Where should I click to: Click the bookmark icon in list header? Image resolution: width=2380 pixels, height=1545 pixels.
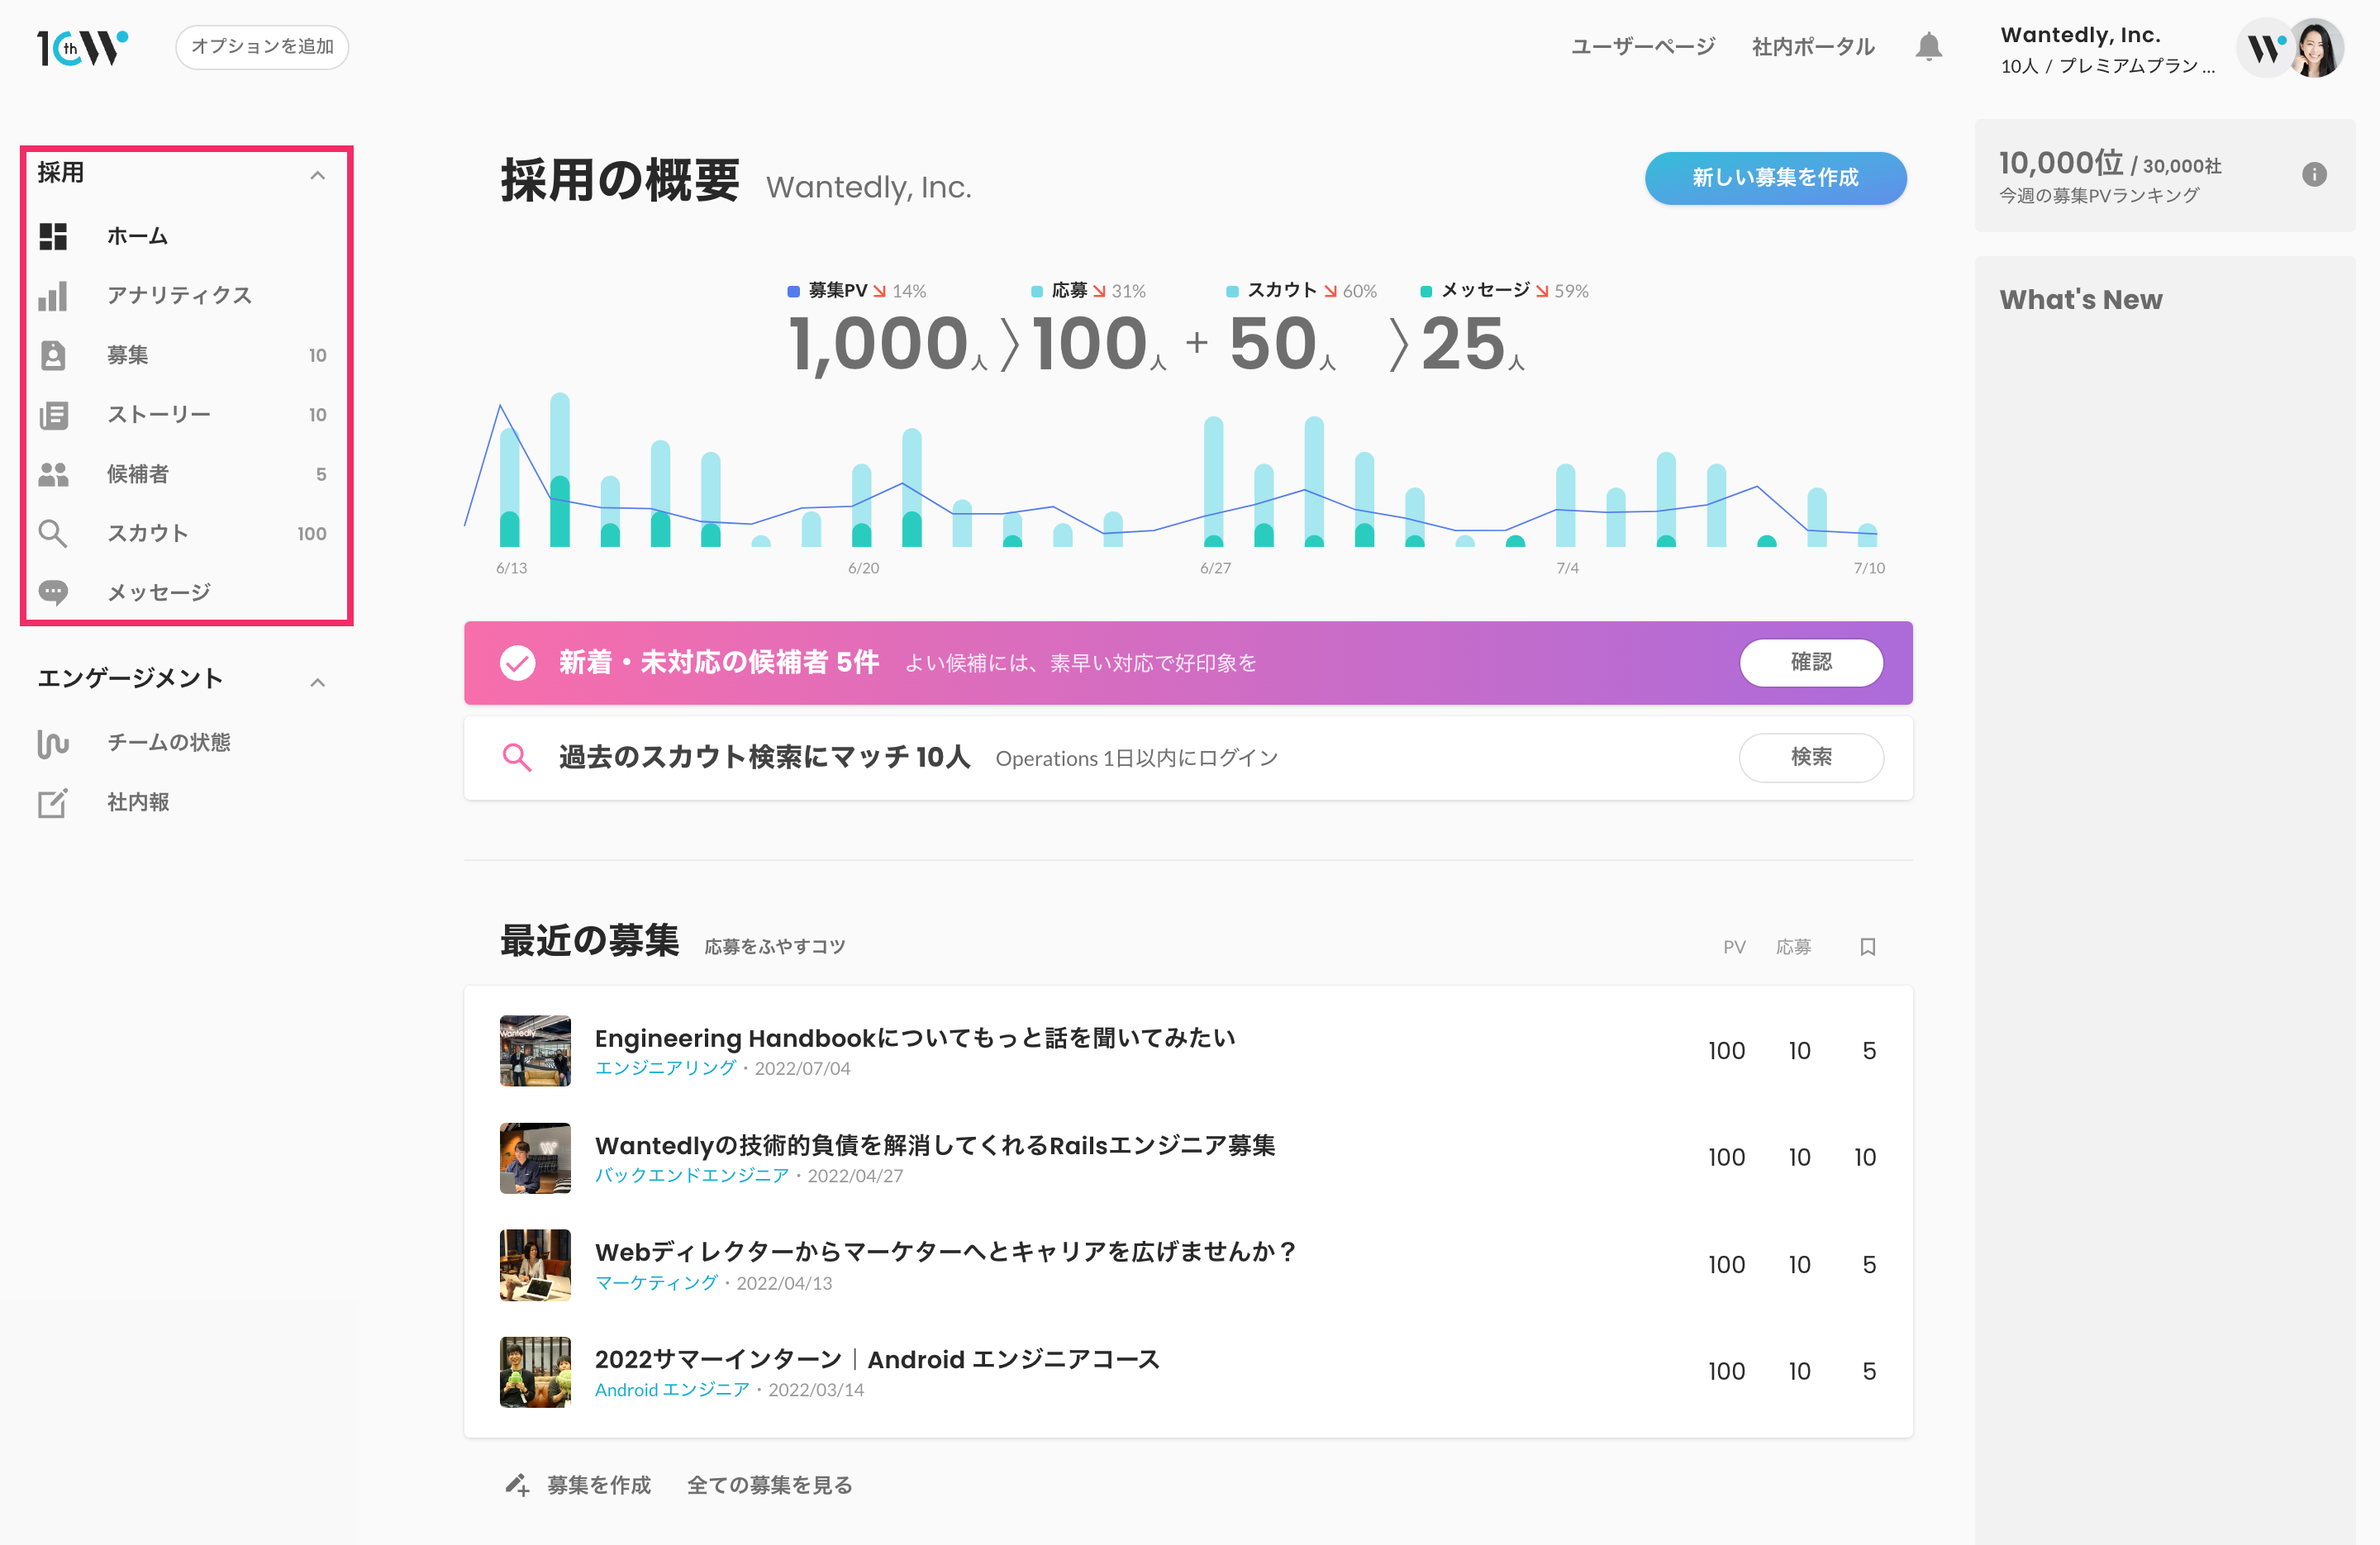tap(1867, 947)
